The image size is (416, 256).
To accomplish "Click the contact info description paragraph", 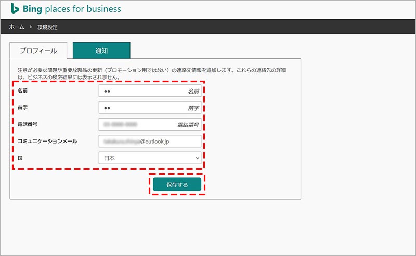I will pyautogui.click(x=156, y=73).
